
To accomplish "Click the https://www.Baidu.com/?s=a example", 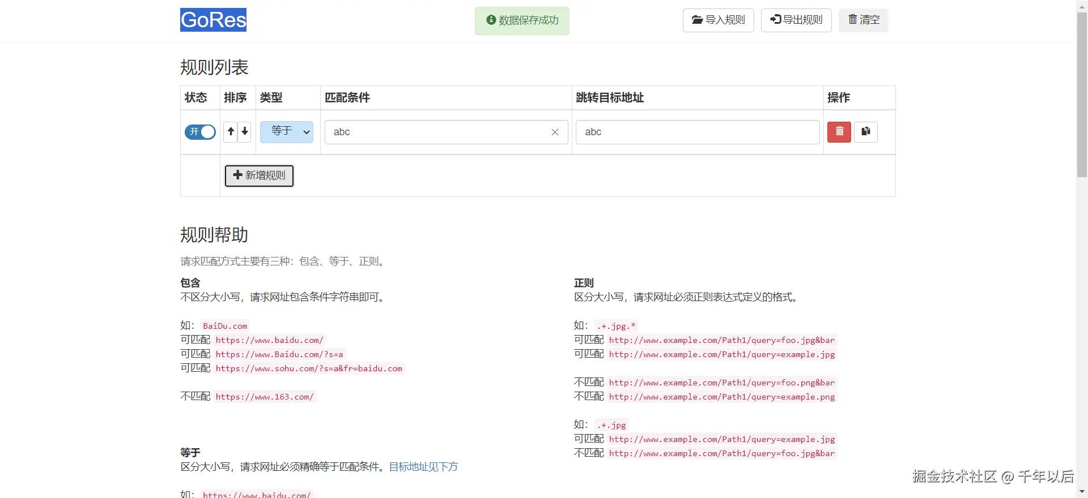I will 279,354.
